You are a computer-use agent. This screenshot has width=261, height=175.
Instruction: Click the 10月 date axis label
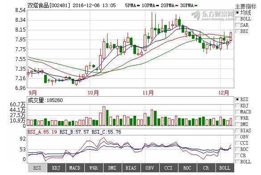[93, 93]
